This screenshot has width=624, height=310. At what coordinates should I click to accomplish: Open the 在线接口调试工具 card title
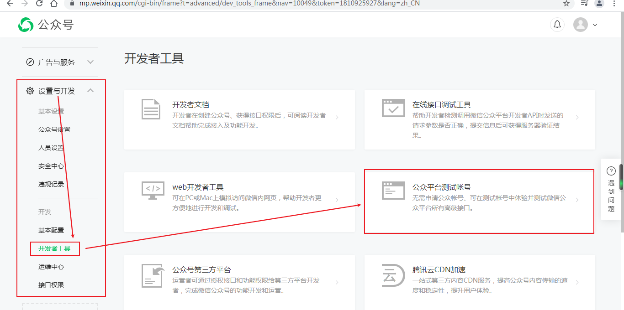click(x=442, y=104)
